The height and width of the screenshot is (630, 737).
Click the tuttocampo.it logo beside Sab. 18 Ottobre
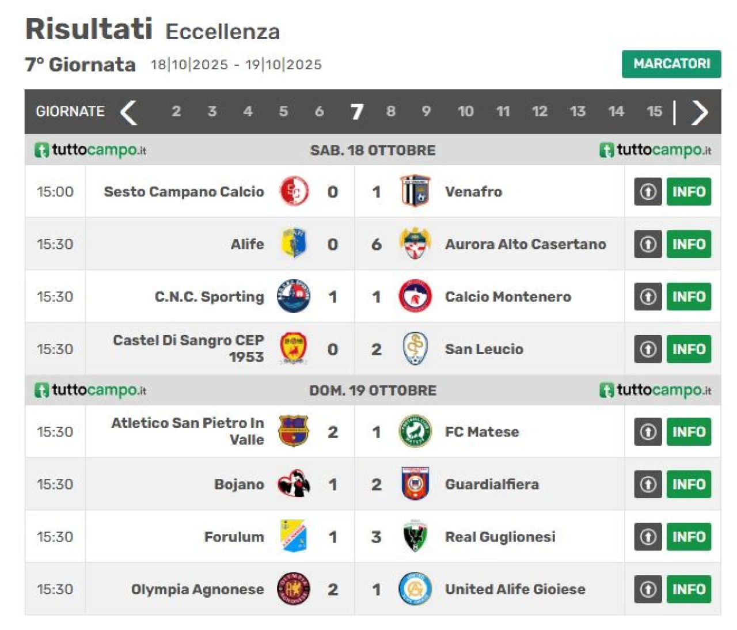point(90,150)
